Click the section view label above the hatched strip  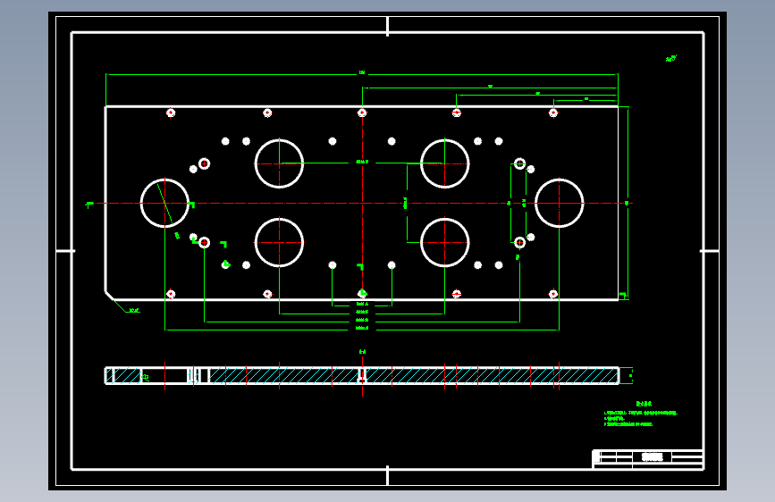[362, 352]
